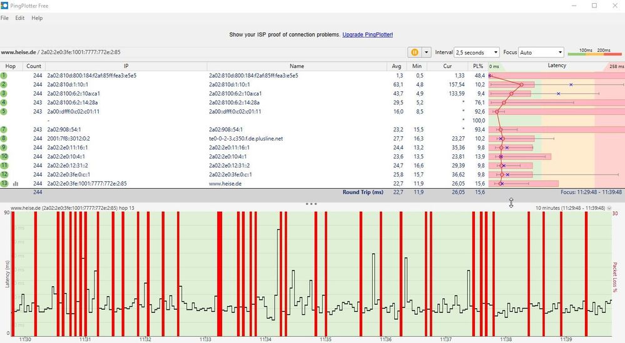This screenshot has width=625, height=343.
Task: Click the IP column header
Action: pyautogui.click(x=126, y=66)
